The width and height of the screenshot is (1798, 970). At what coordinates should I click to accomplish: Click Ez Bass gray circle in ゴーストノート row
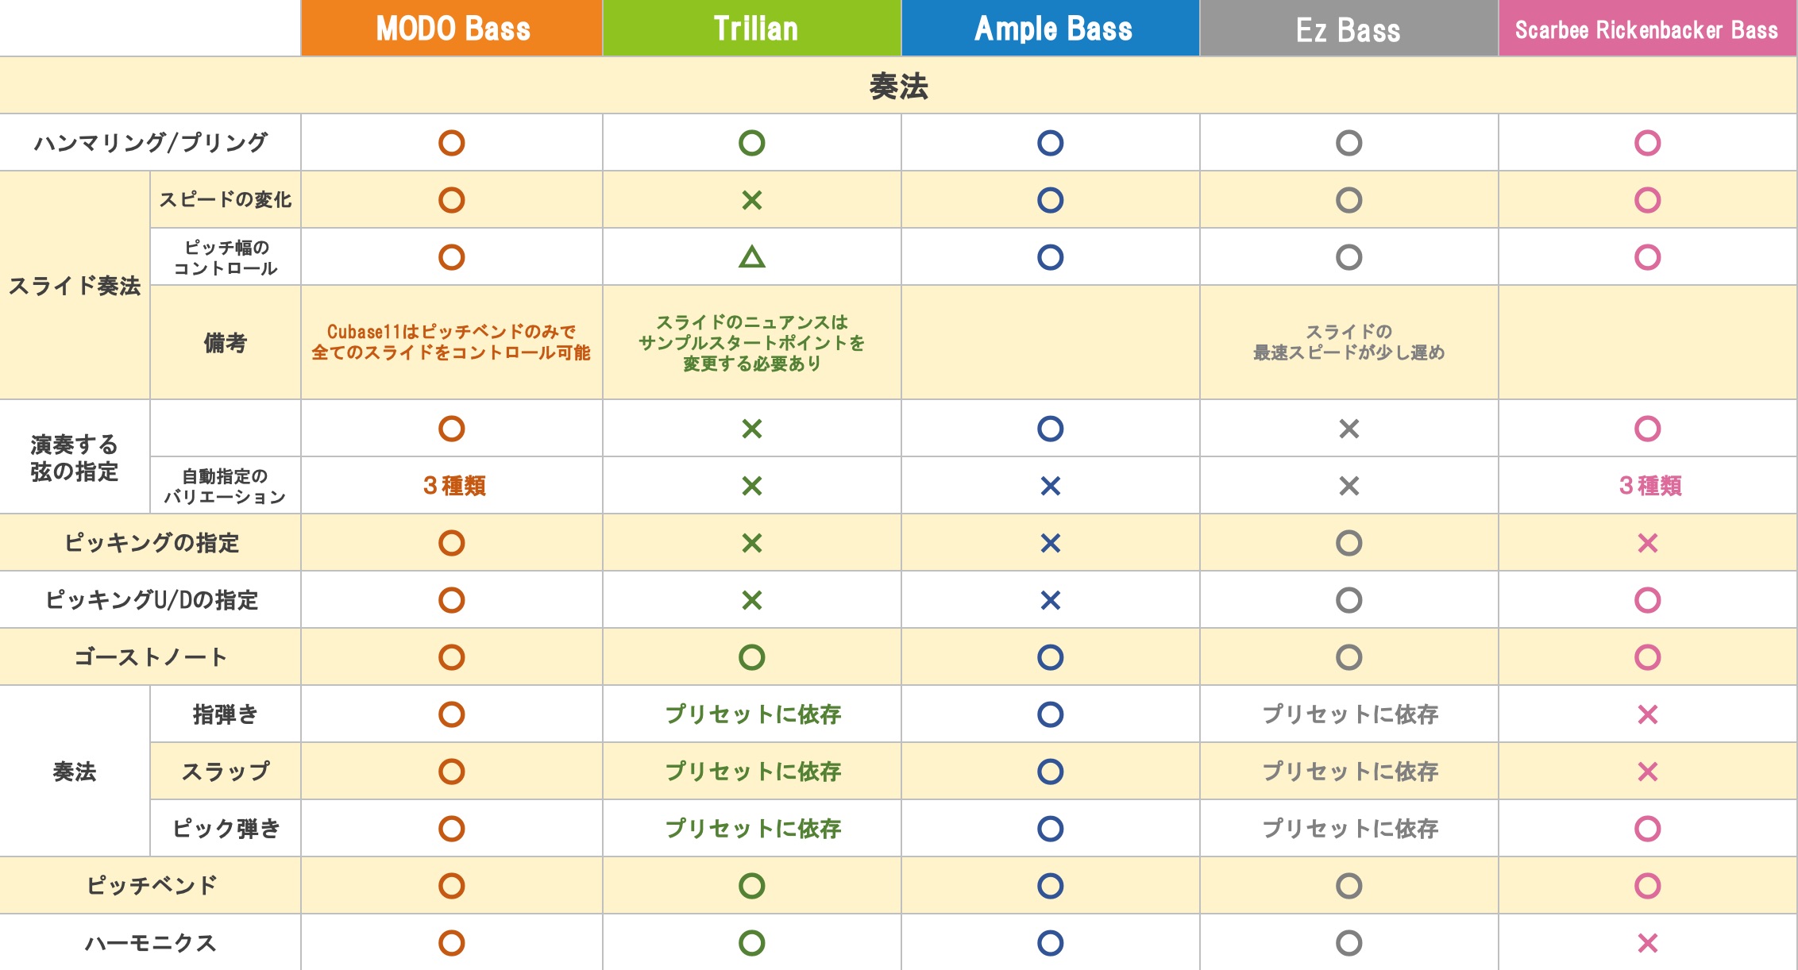[1349, 657]
